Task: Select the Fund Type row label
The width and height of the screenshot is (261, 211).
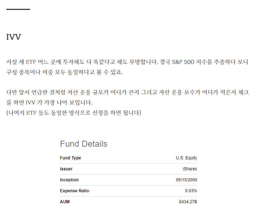Action: (x=71, y=158)
